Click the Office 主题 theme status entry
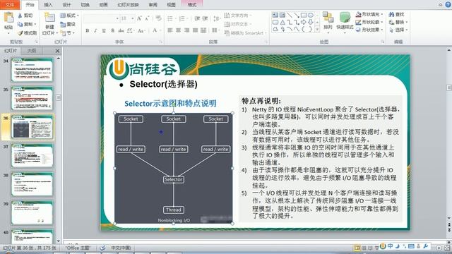This screenshot has width=452, height=254. 78,248
